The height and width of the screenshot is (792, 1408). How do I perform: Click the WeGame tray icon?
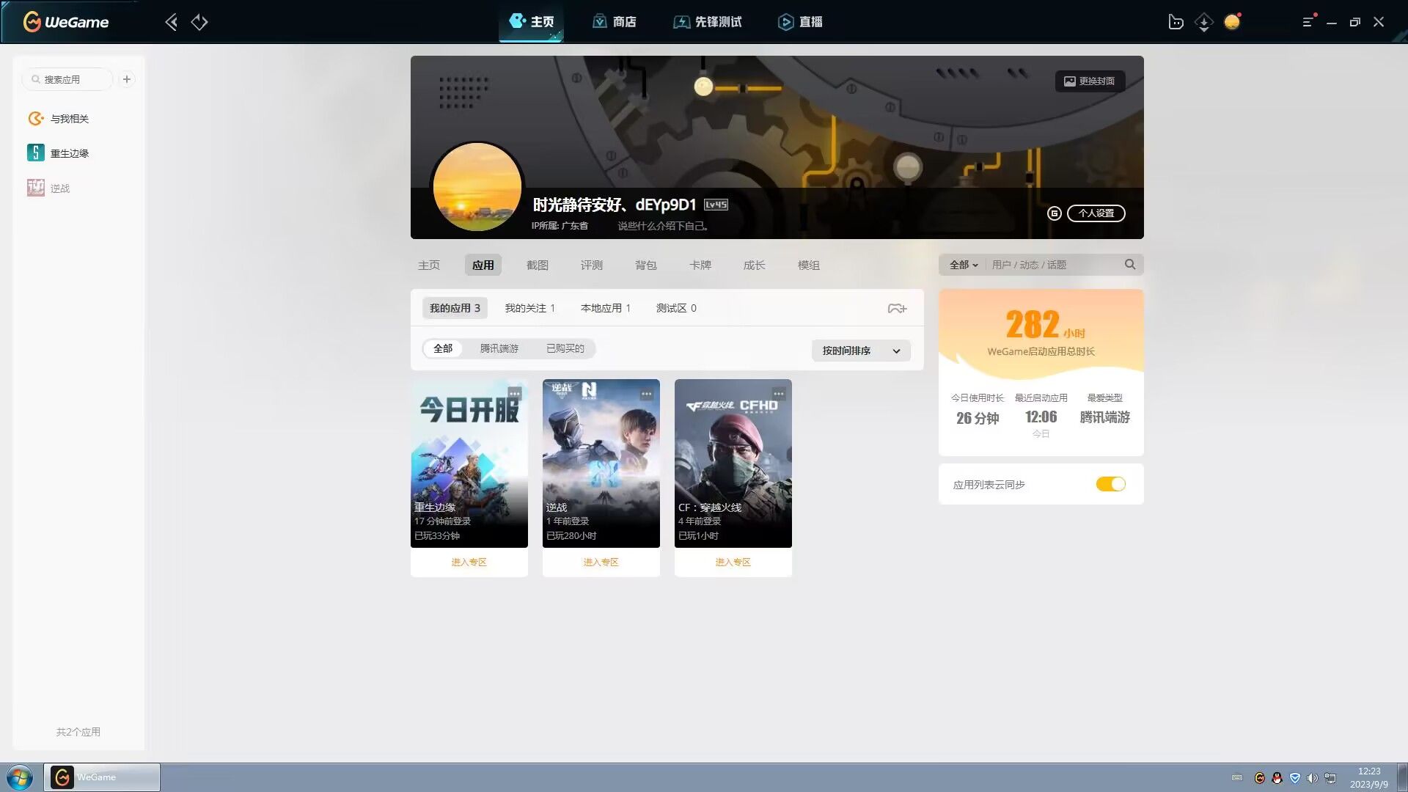click(1260, 778)
